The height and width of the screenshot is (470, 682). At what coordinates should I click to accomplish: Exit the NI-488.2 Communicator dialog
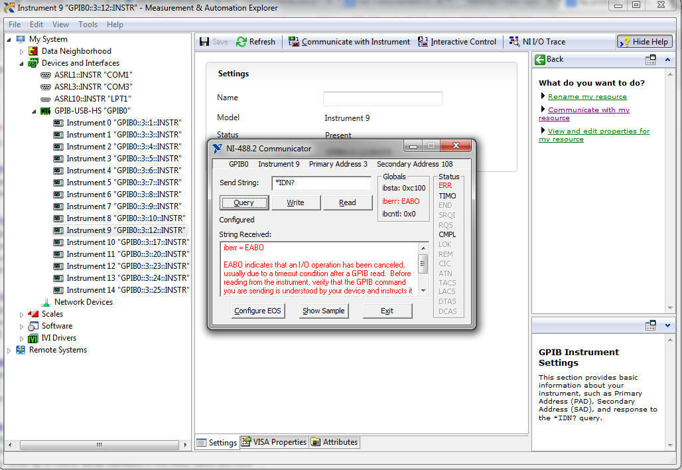click(x=387, y=311)
